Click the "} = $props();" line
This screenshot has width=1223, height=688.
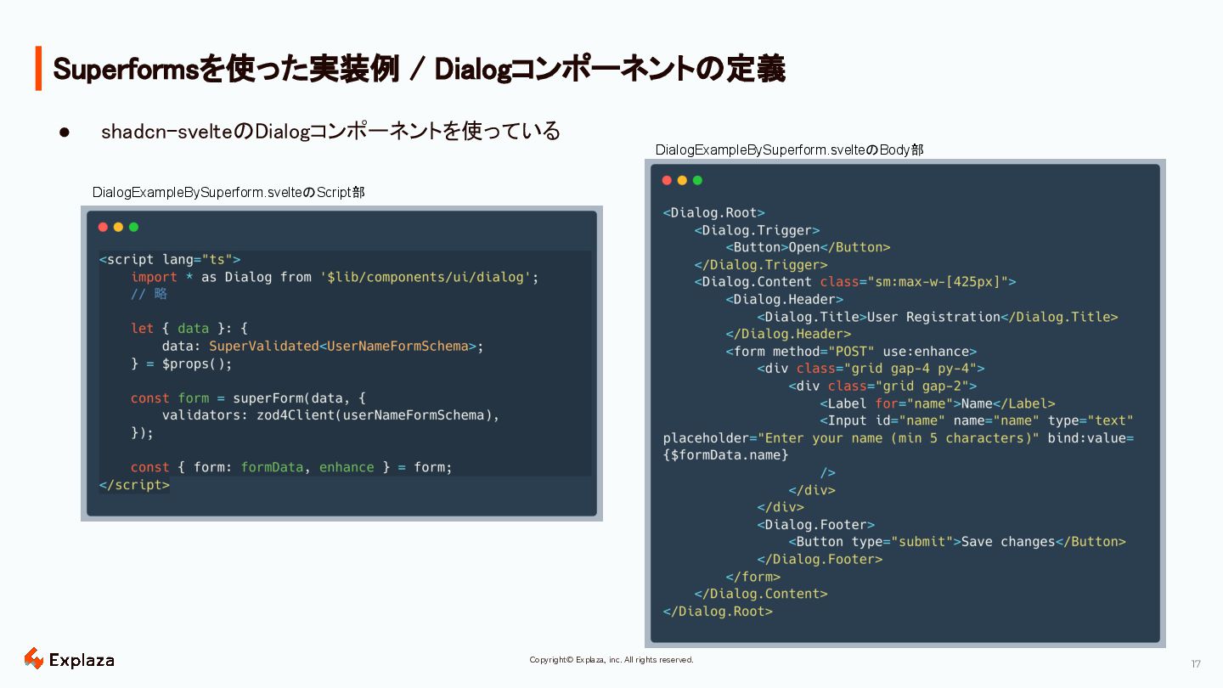pyautogui.click(x=181, y=364)
